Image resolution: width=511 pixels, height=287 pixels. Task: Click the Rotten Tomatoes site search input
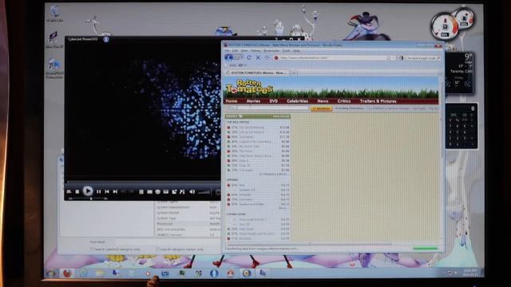coord(268,108)
